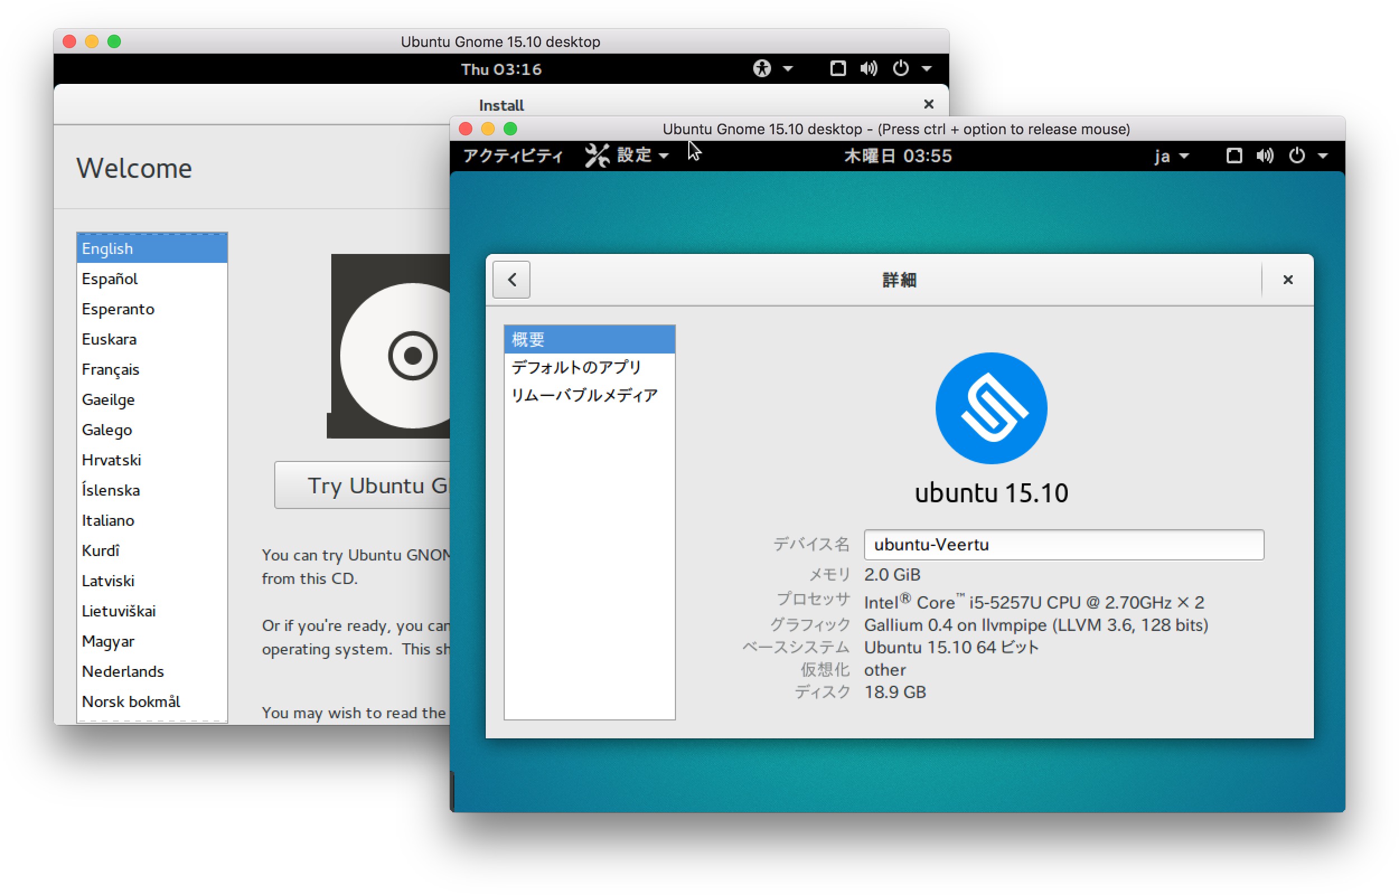Click the accessibility icon in back window

(x=762, y=69)
